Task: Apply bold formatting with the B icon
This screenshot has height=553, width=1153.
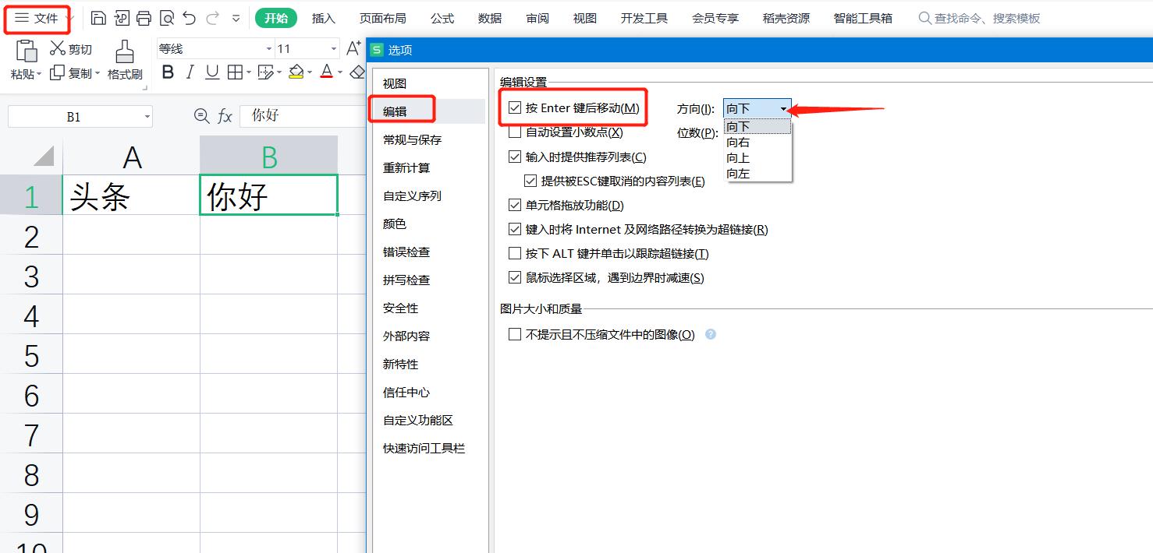Action: click(x=168, y=72)
